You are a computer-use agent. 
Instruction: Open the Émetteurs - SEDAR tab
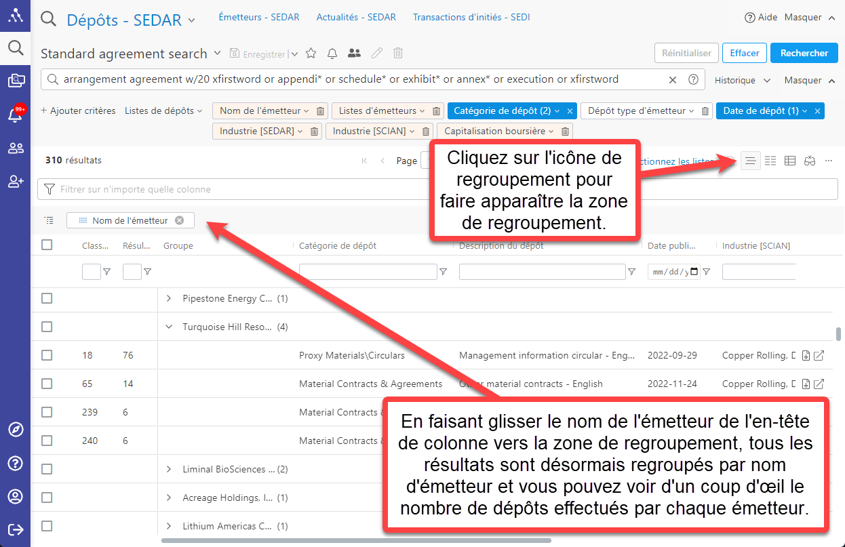259,17
